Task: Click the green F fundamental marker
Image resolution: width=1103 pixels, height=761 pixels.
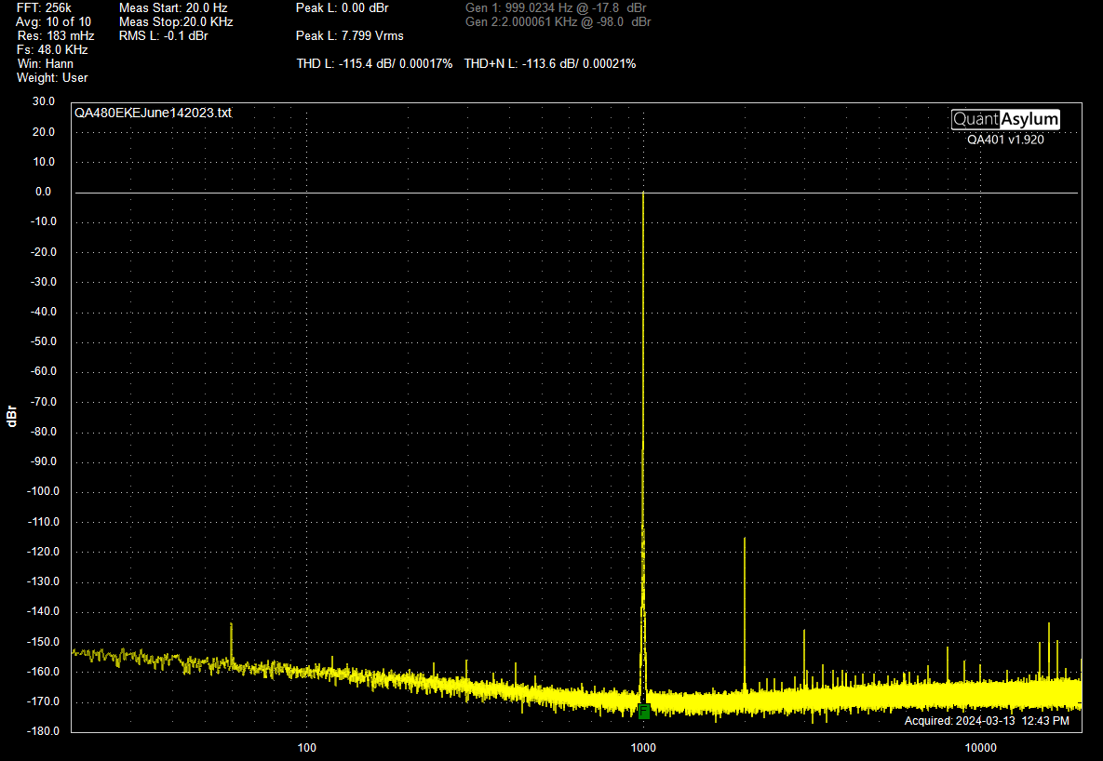Action: click(x=643, y=711)
